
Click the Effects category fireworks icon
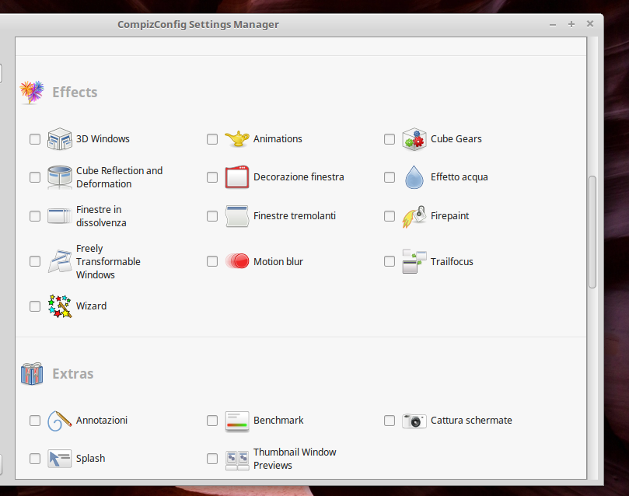click(32, 93)
